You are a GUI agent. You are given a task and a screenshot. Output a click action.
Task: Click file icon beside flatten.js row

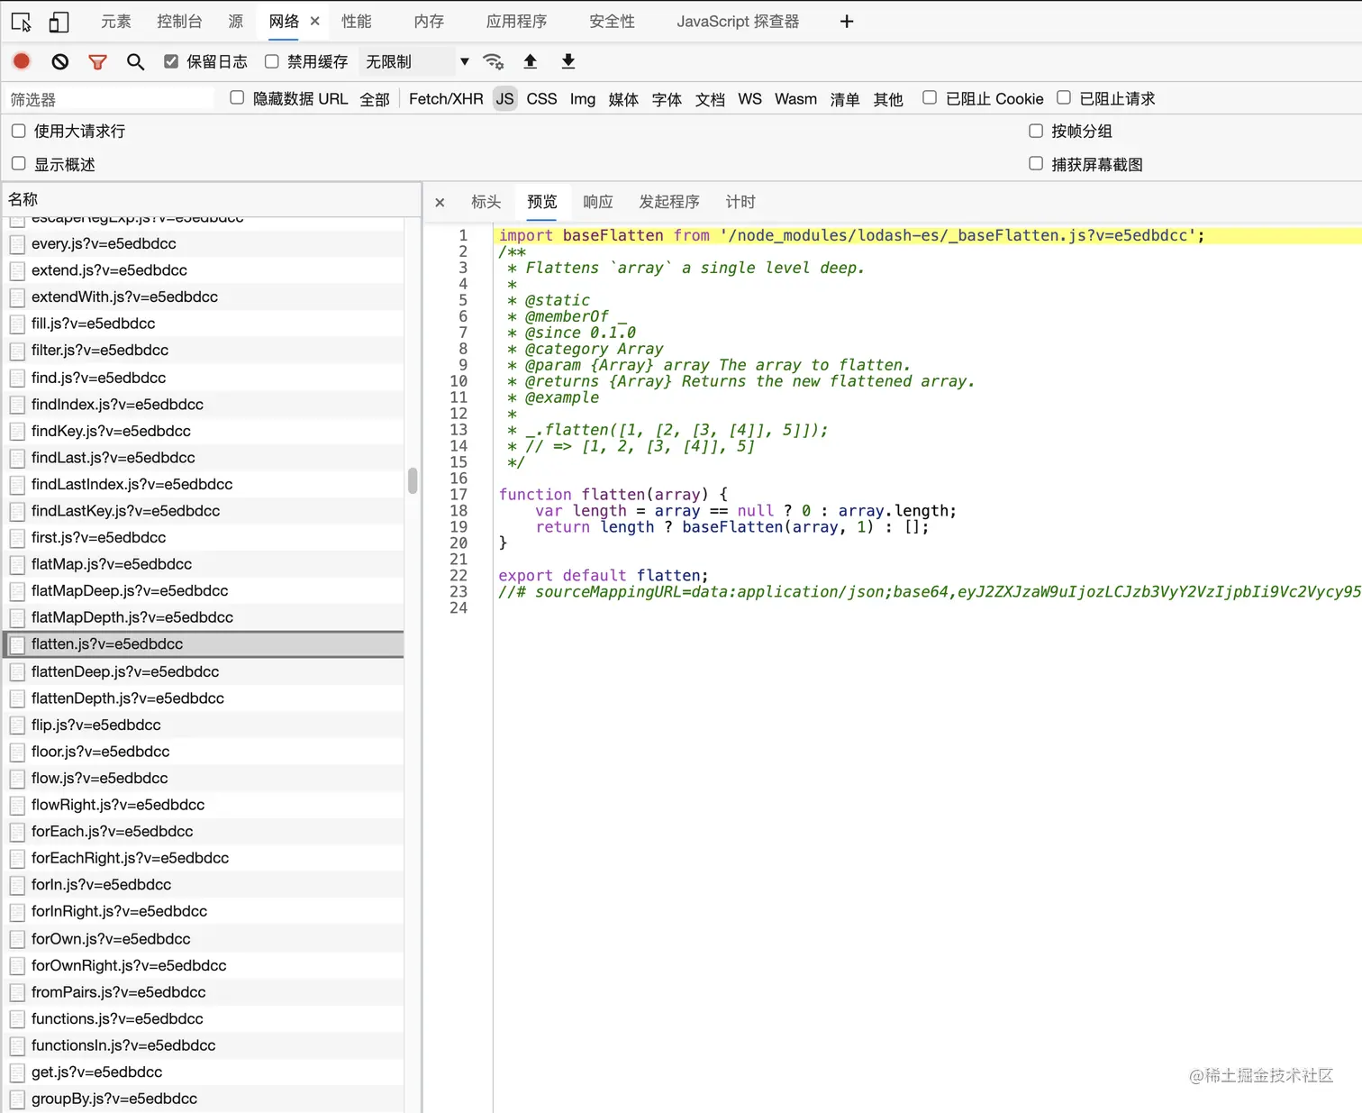point(17,644)
